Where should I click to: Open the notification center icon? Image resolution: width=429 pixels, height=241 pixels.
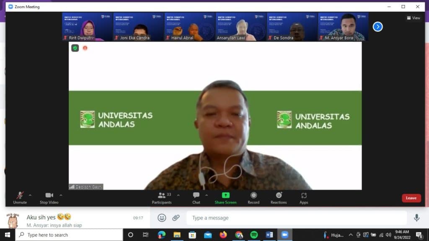pyautogui.click(x=419, y=235)
